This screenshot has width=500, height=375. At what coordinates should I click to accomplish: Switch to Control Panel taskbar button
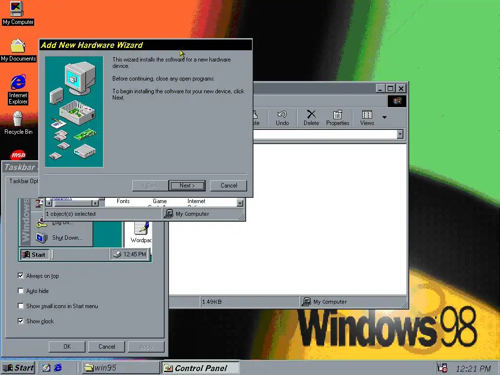(x=201, y=368)
